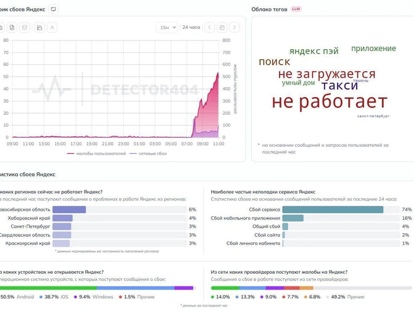Viewport: 414px width, 311px height.
Task: Click the 16% value for mobile app failures
Action: (406, 218)
